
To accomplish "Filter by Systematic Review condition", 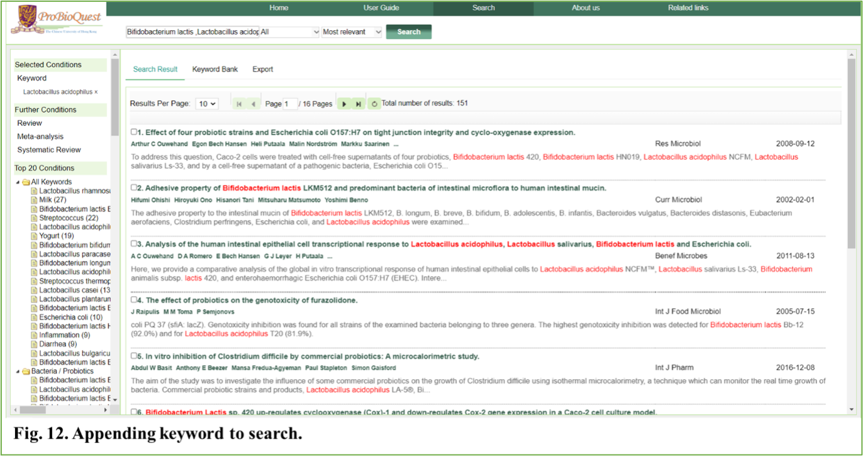I will (49, 150).
